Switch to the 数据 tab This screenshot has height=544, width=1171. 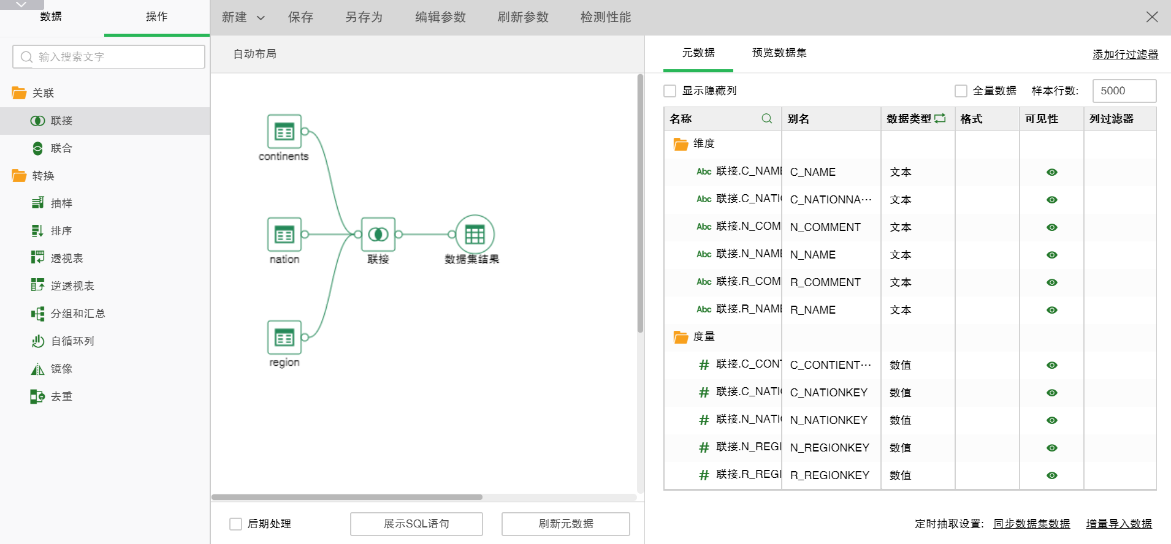pyautogui.click(x=51, y=17)
